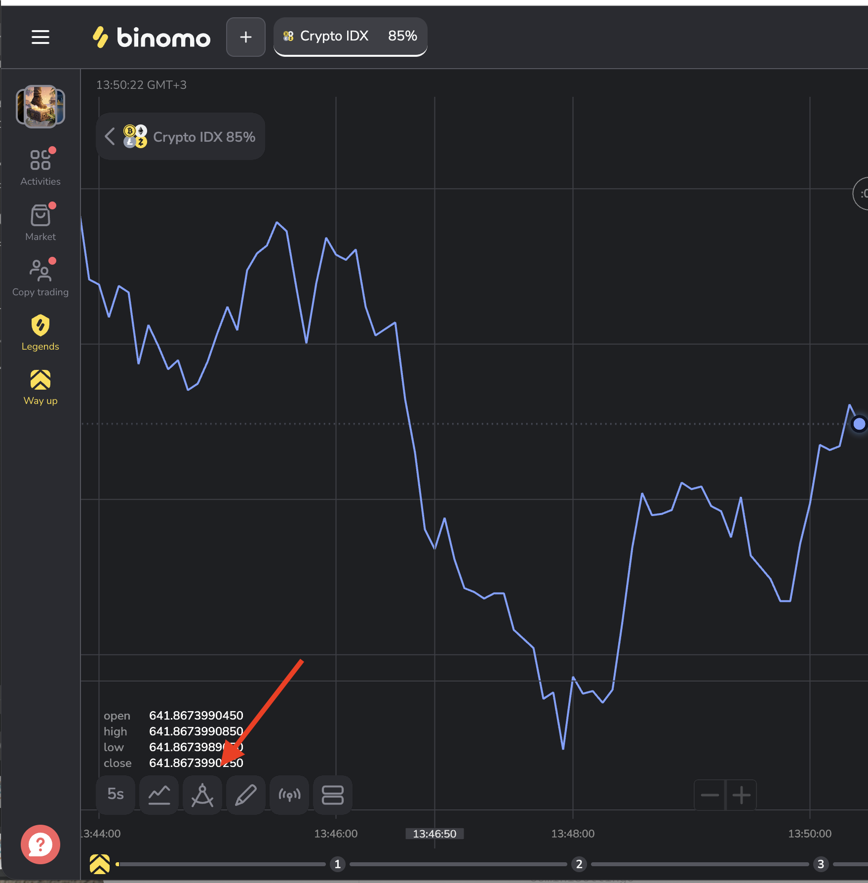Open the indicators compass tool
Viewport: 868px width, 883px height.
click(x=202, y=794)
